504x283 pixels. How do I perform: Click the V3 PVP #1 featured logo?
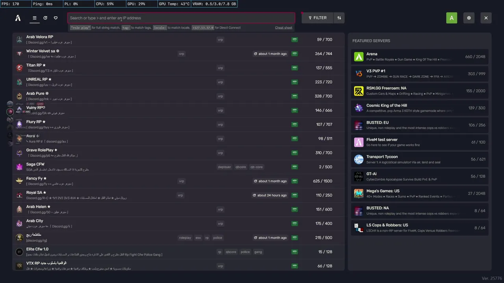[359, 74]
